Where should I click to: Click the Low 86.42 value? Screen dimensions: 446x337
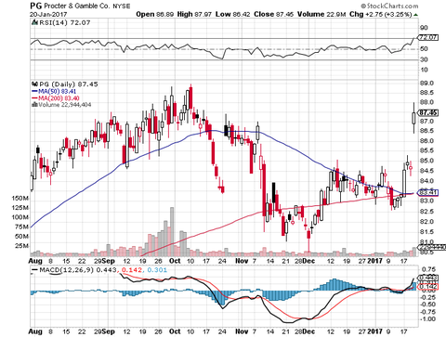tap(233, 14)
